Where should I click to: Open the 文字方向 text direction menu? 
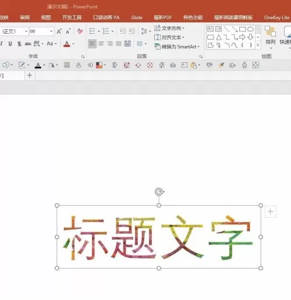[x=169, y=29]
